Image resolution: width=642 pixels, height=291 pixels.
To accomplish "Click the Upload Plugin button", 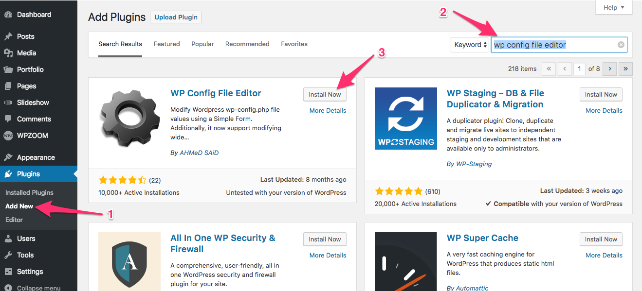I will pos(176,17).
